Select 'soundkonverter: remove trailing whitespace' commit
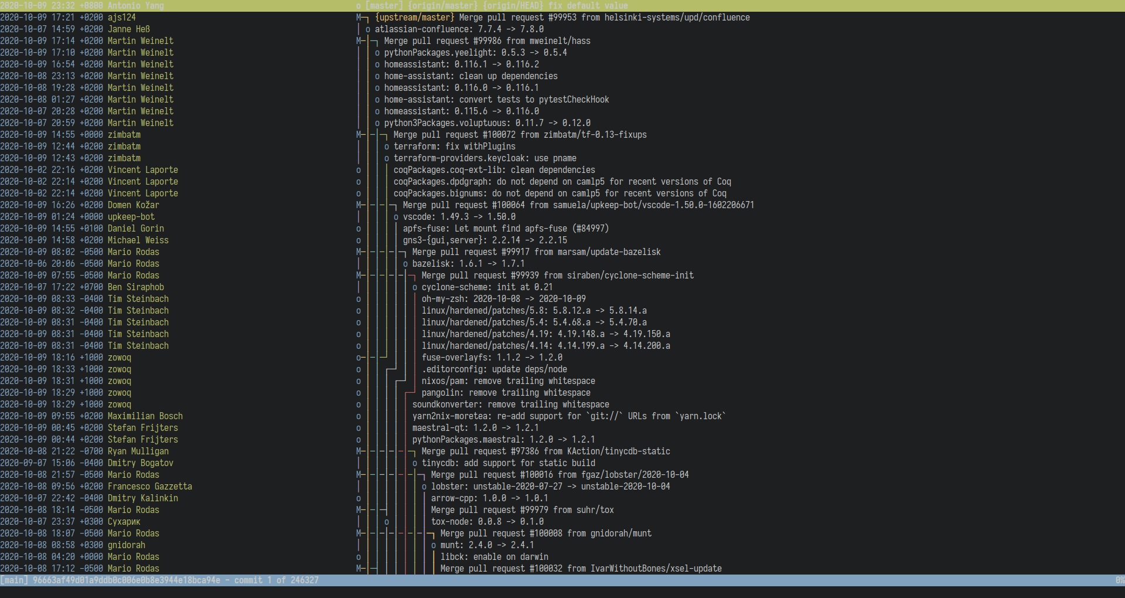1125x598 pixels. pos(562,405)
